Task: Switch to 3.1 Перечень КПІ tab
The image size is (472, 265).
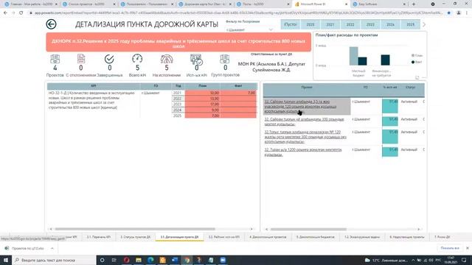Action: click(99, 237)
